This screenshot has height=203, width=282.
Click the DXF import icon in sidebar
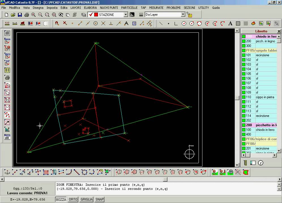coord(7,63)
